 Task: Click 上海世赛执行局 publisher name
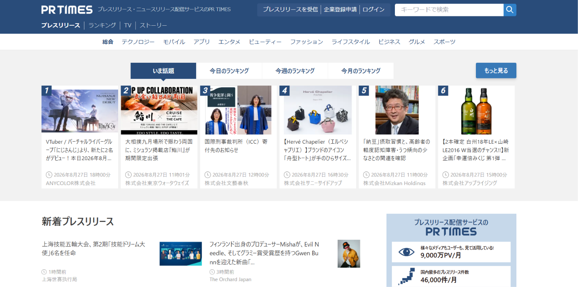[x=59, y=279]
